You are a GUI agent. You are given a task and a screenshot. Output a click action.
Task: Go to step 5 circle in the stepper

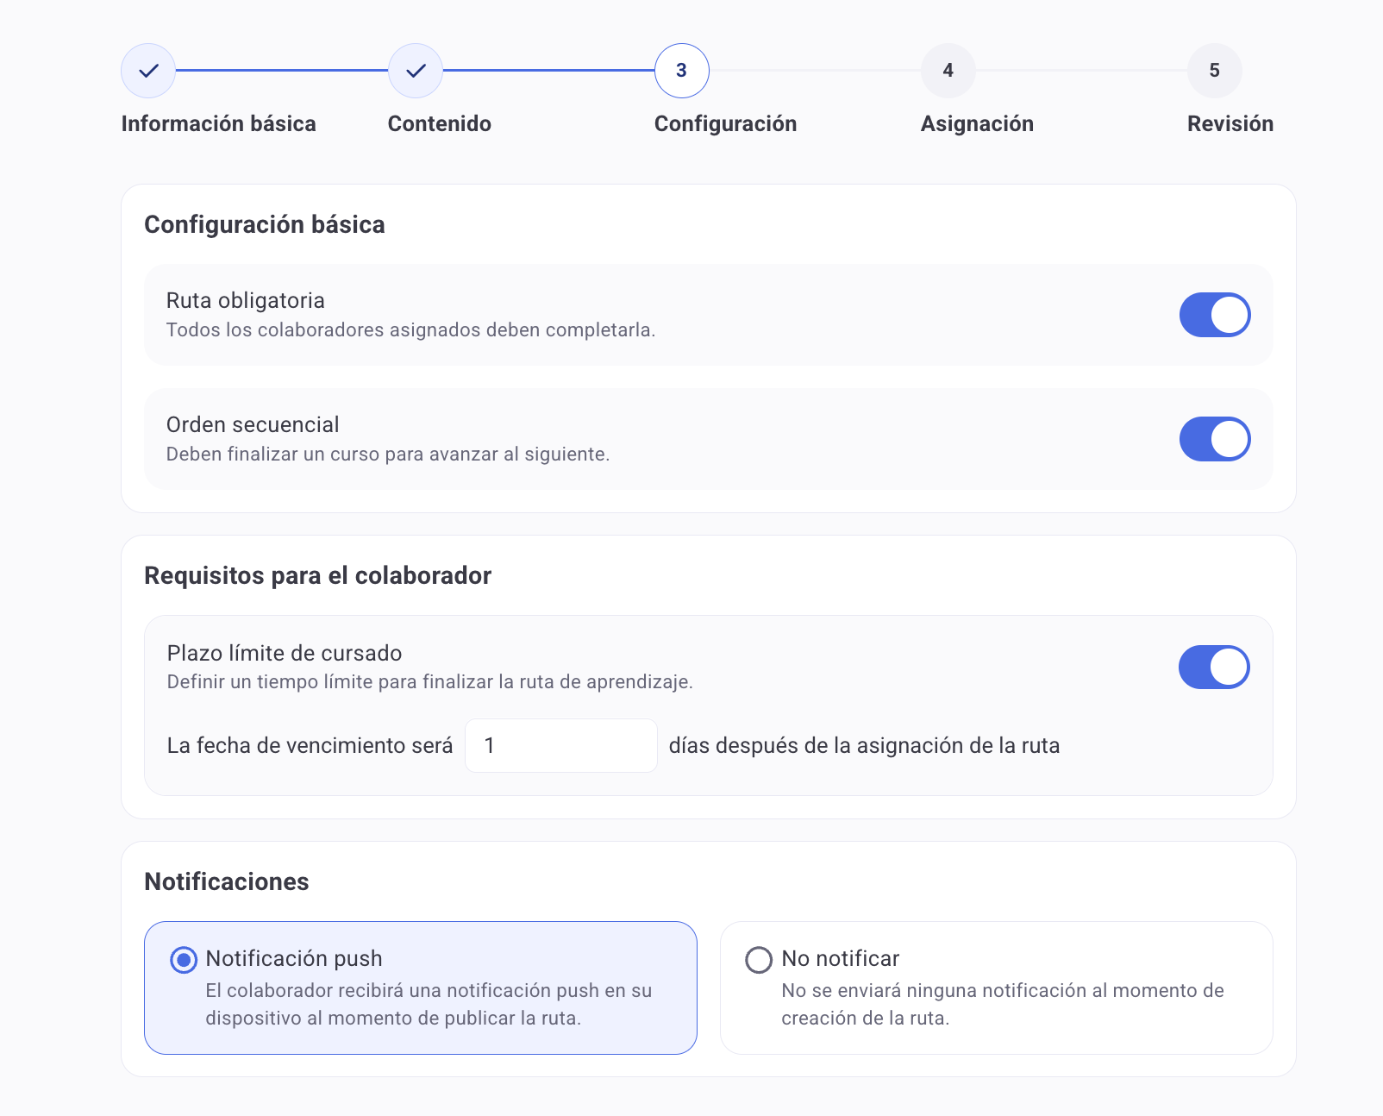(x=1214, y=71)
